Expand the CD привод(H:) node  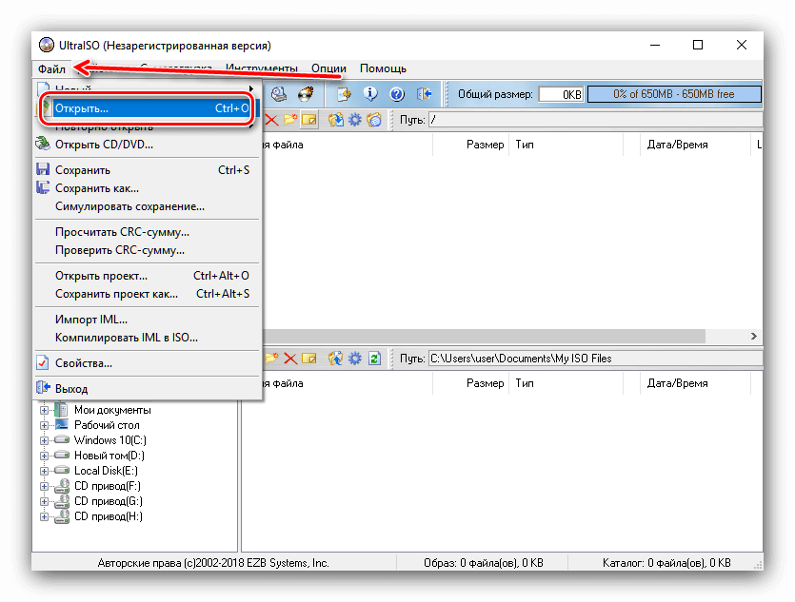[44, 517]
